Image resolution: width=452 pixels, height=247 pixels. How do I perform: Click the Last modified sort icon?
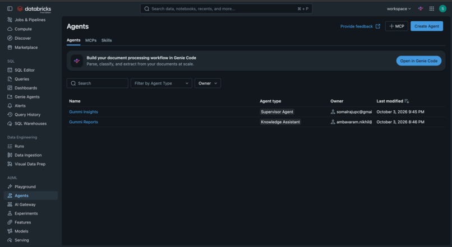(407, 101)
